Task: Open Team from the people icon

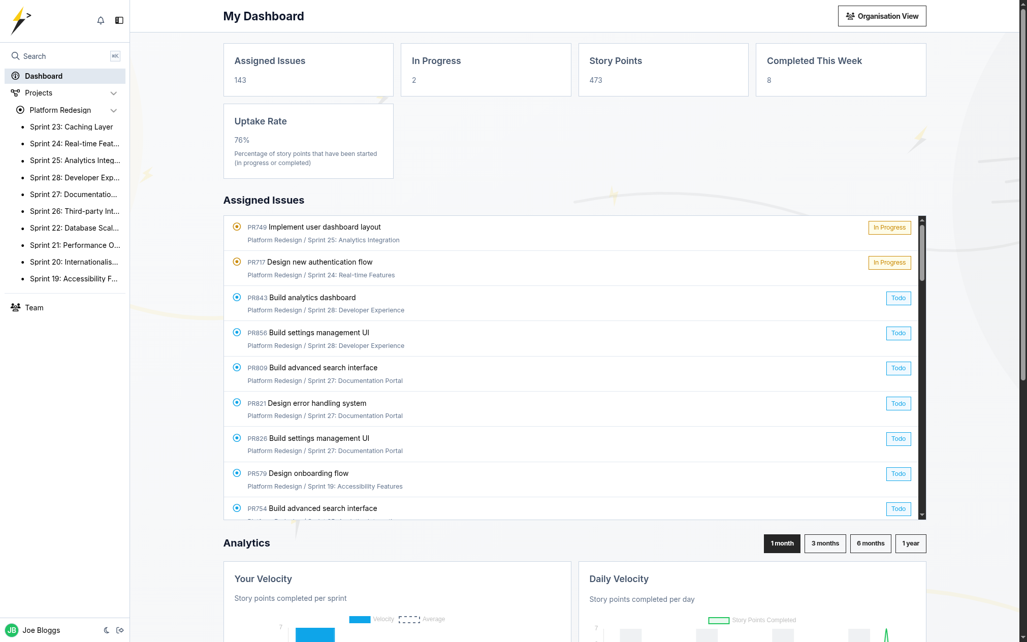Action: coord(16,307)
